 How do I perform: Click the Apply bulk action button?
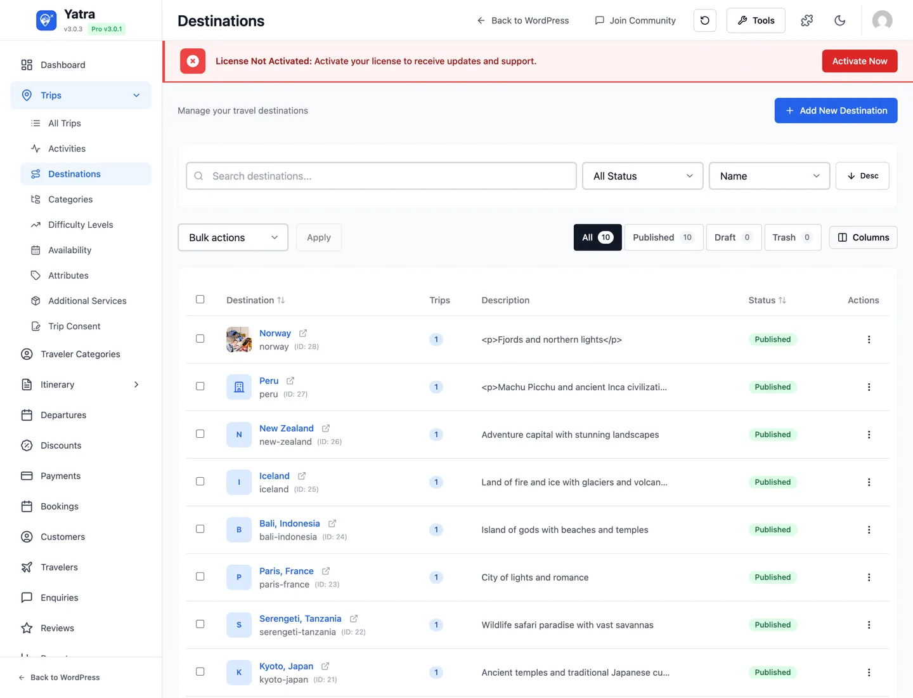pos(319,237)
